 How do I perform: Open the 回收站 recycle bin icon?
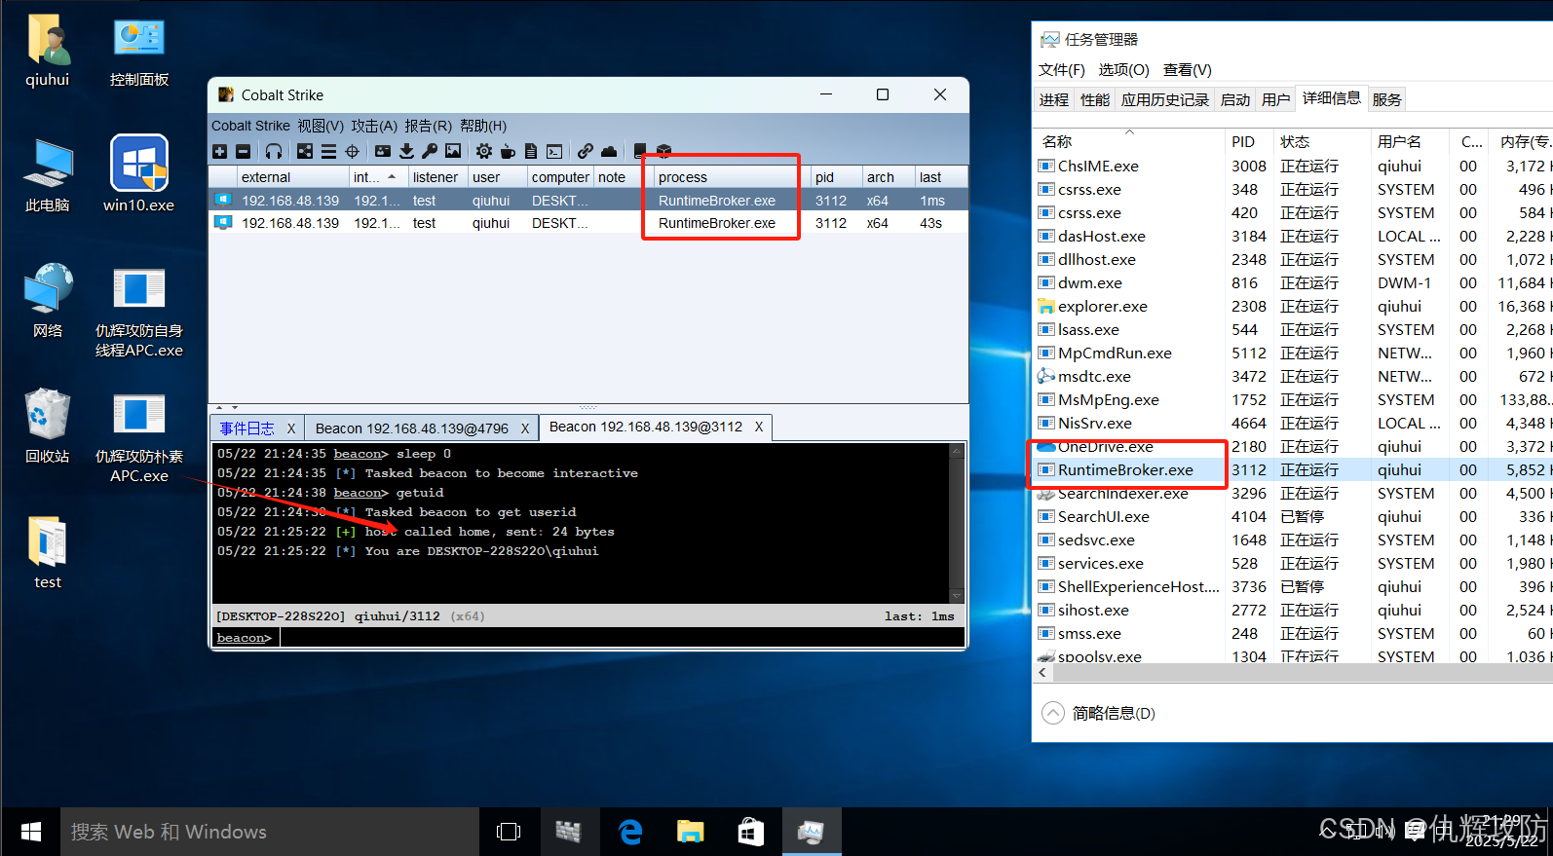click(47, 427)
